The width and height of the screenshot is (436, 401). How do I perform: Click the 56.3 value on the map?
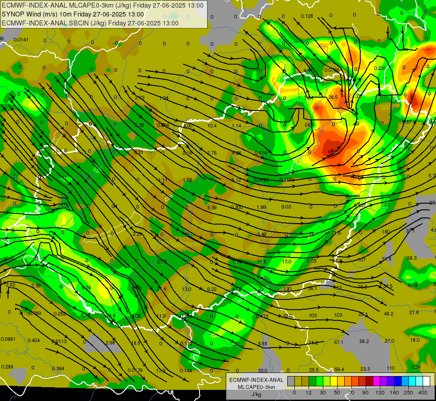coord(412,258)
